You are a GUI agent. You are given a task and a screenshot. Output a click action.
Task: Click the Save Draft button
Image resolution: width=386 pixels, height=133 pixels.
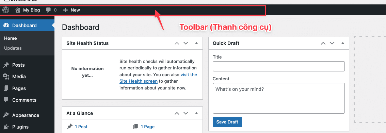click(x=227, y=122)
